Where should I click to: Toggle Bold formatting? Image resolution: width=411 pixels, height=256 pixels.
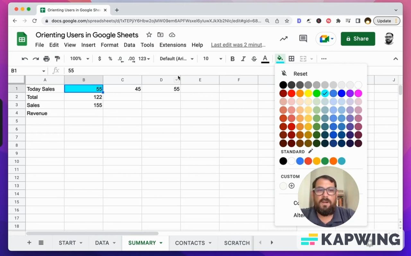point(232,59)
